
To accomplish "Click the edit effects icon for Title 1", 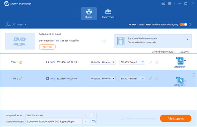I will click(x=150, y=62).
